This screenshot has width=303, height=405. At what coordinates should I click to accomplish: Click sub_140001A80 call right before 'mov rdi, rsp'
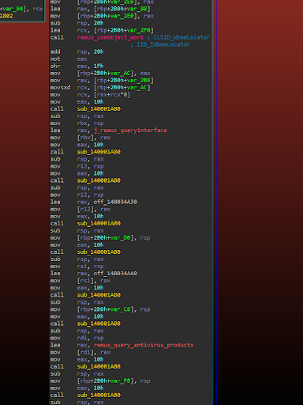(99, 324)
